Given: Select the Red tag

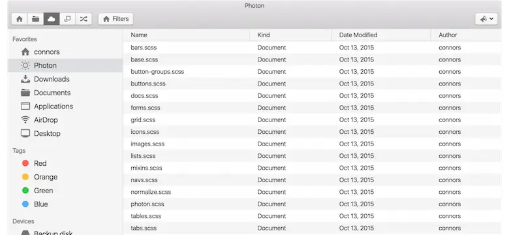Looking at the screenshot, I should [65, 163].
